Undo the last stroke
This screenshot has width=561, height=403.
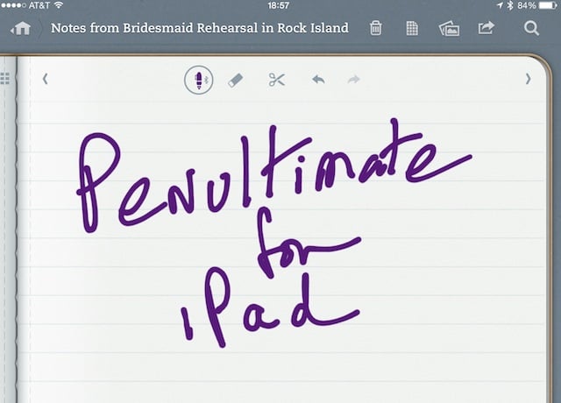318,80
